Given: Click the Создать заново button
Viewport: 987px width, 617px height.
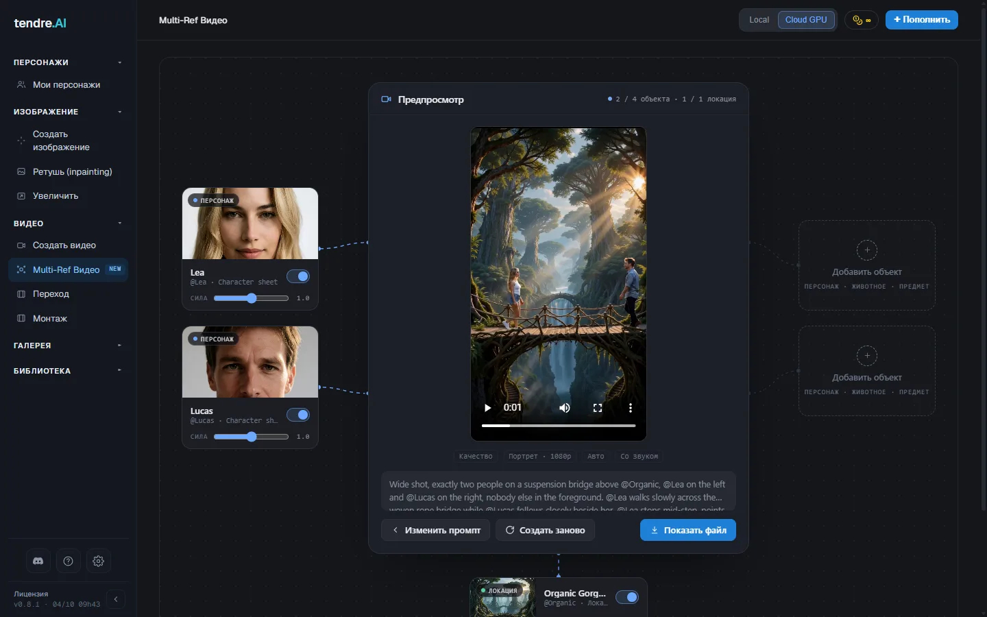Looking at the screenshot, I should (x=545, y=530).
